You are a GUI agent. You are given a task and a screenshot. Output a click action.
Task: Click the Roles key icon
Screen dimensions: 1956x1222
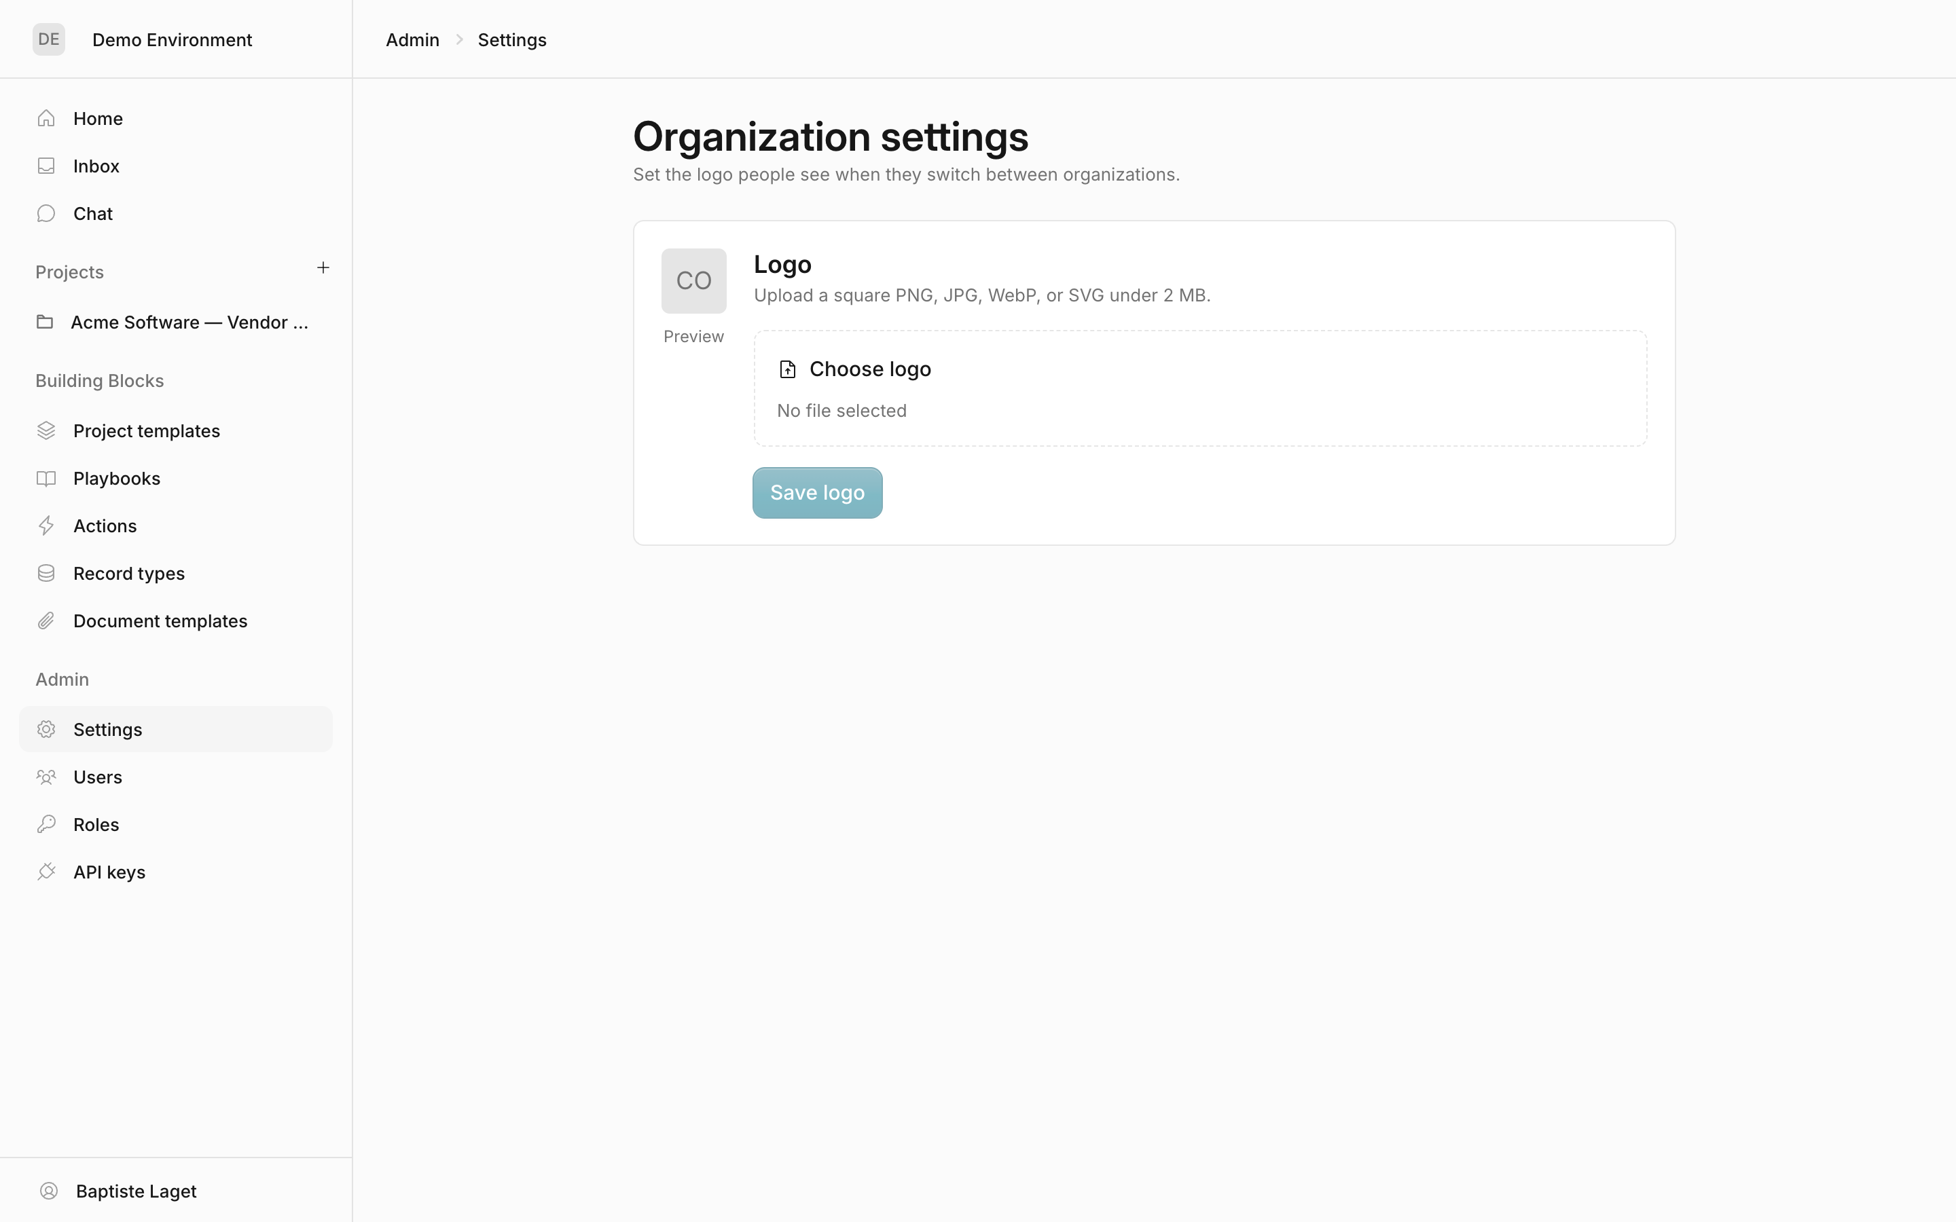click(46, 824)
